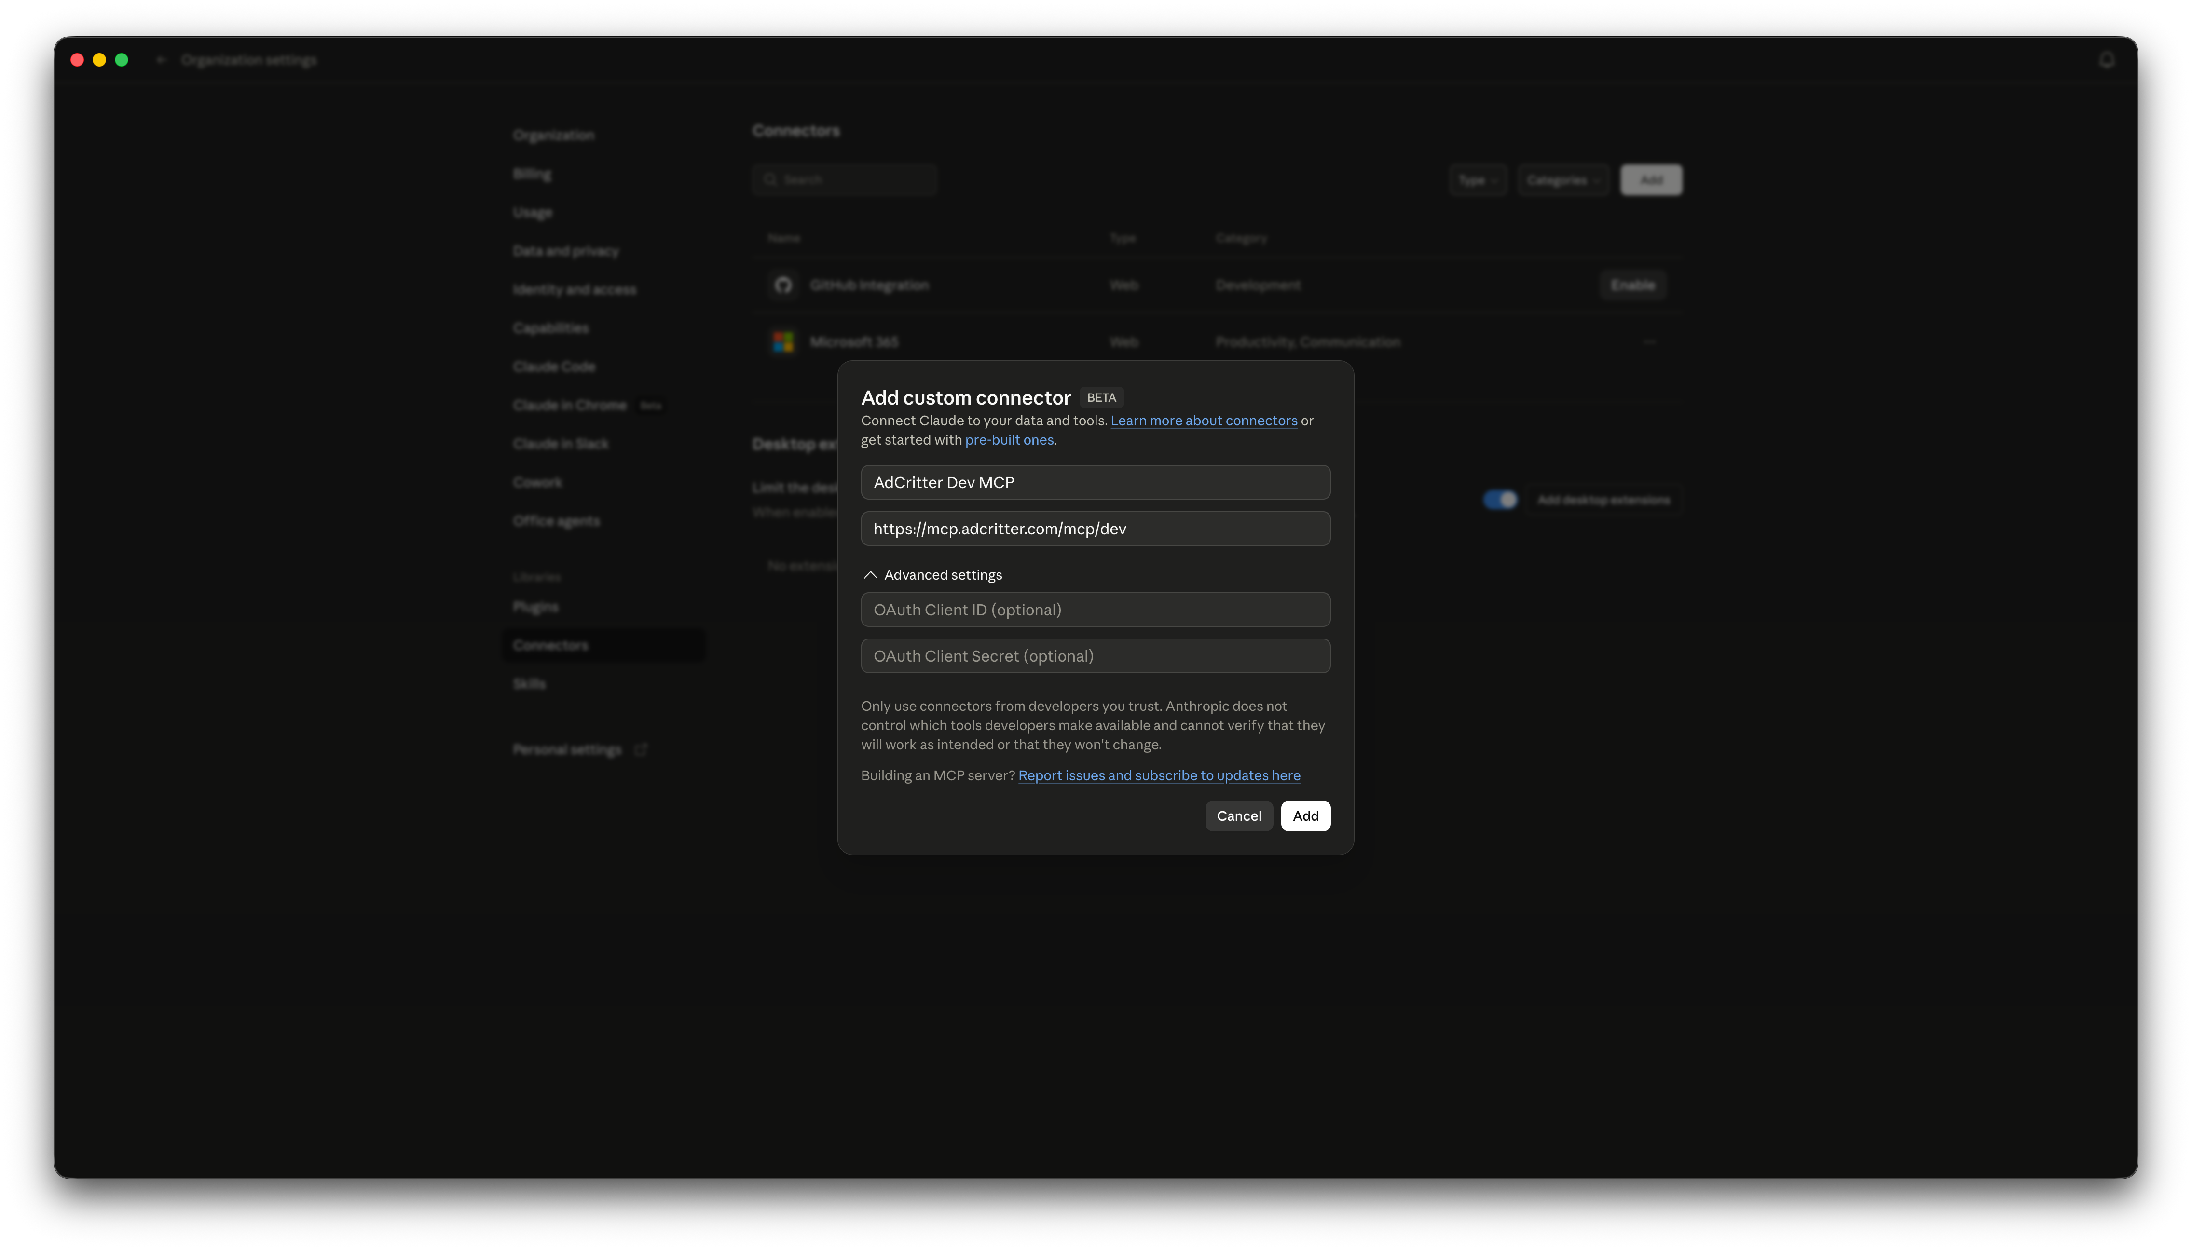Select Plugins under Libraries
The width and height of the screenshot is (2192, 1250).
(x=536, y=607)
